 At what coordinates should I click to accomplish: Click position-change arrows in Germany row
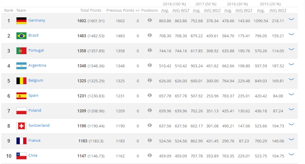[150, 20]
